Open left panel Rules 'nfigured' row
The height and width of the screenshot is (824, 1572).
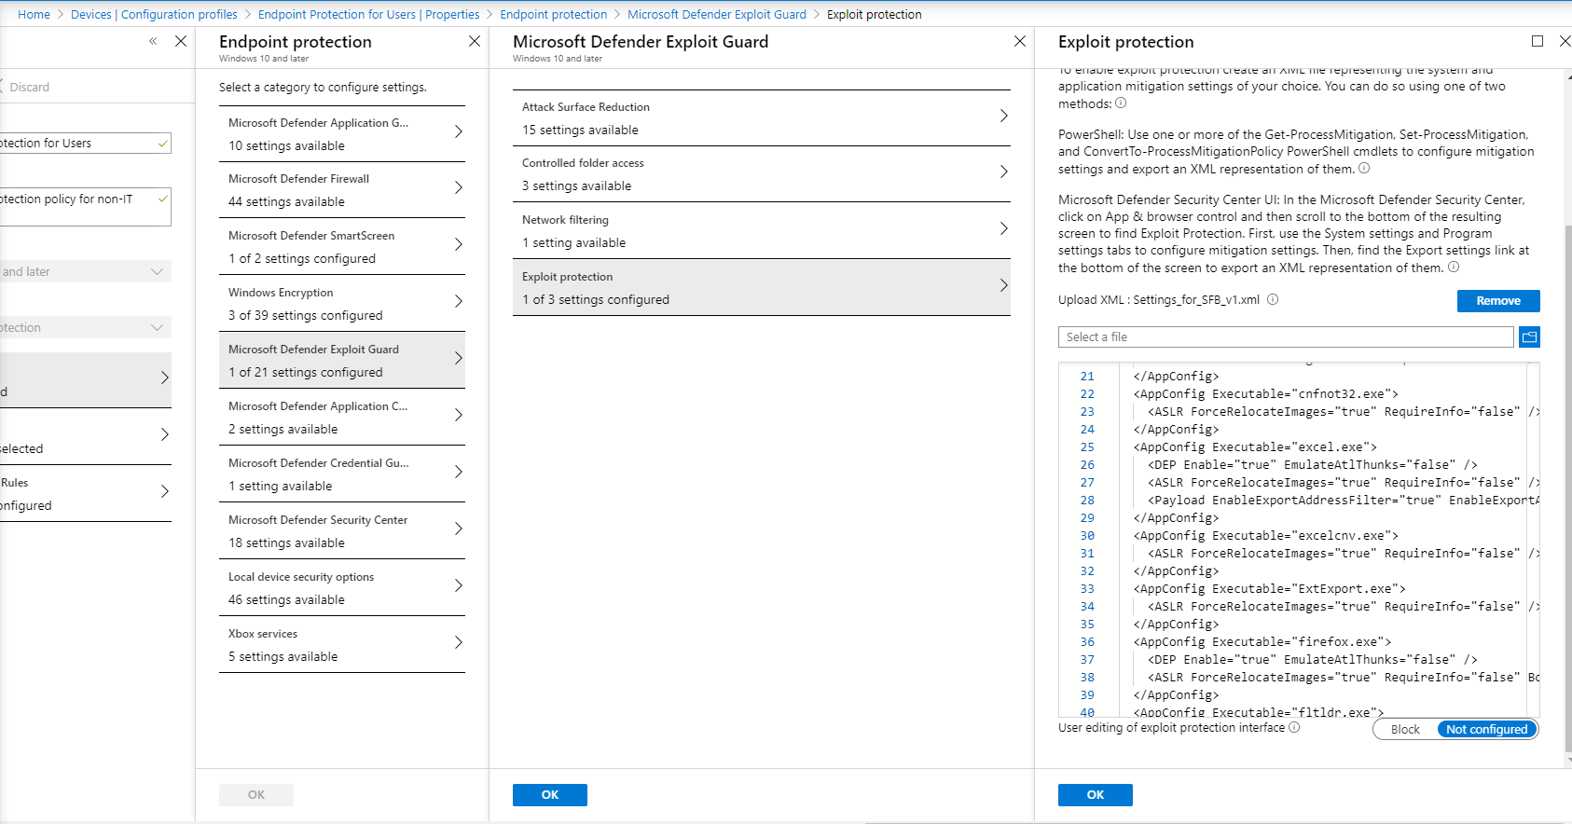pos(86,493)
